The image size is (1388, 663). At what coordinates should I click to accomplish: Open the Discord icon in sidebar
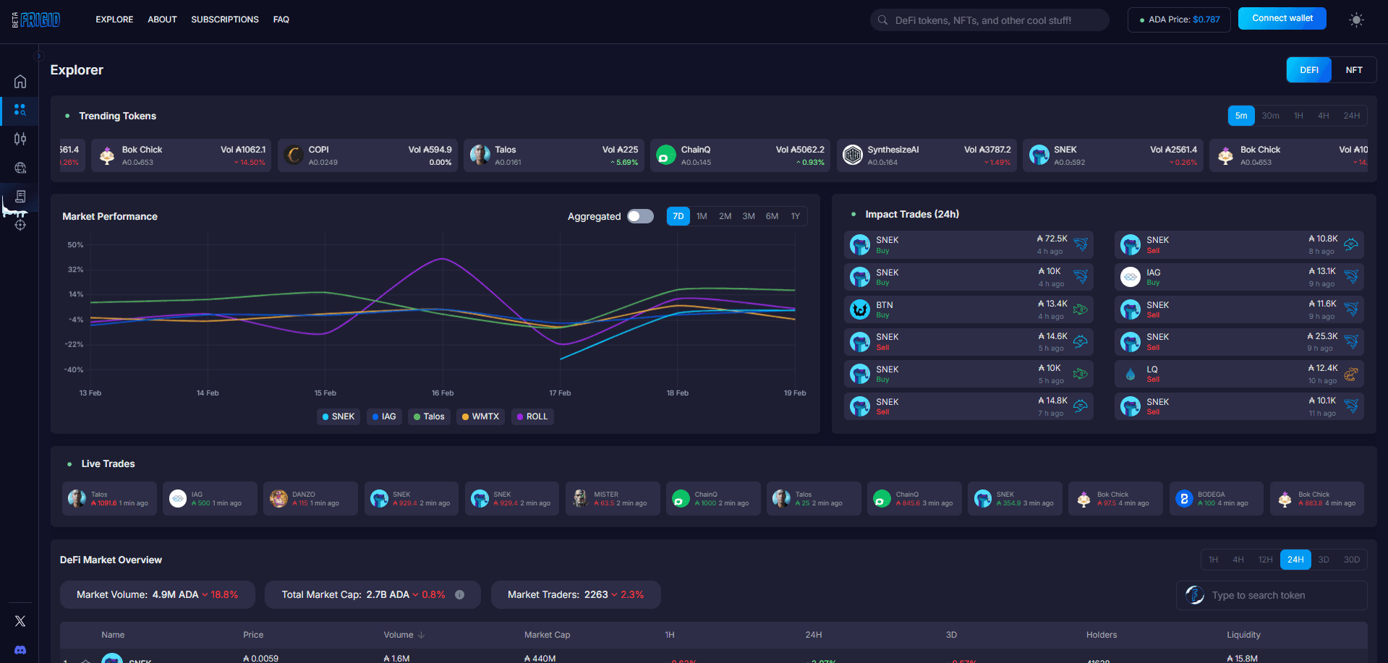point(20,650)
